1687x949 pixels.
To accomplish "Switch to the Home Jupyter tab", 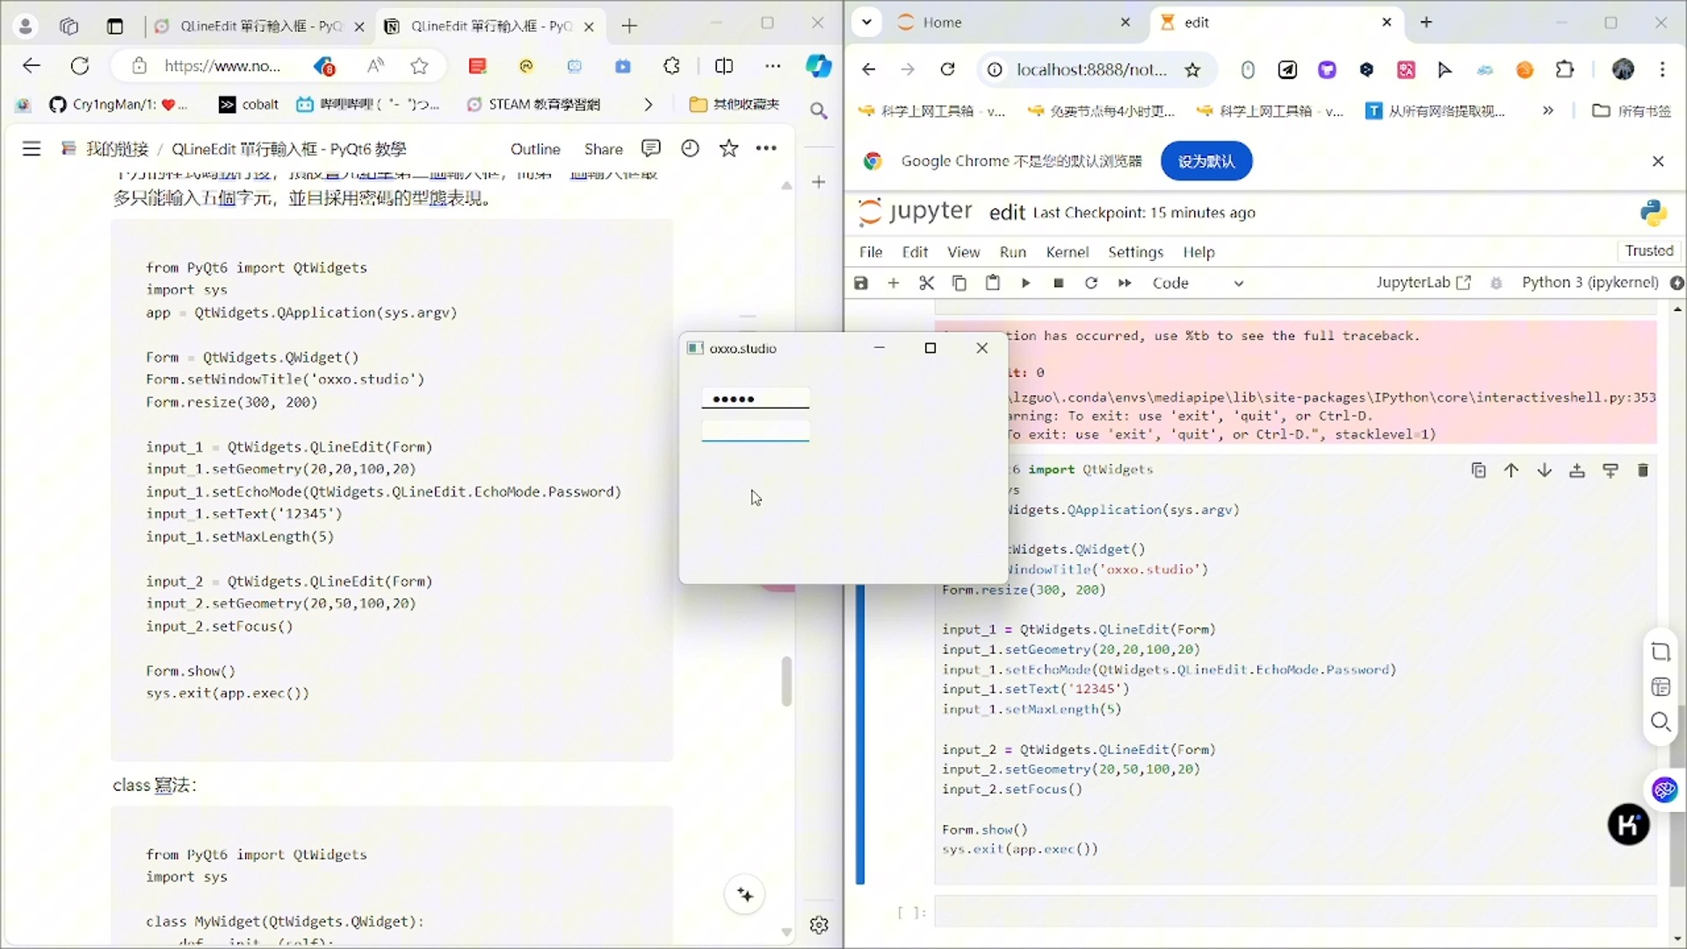I will click(940, 22).
